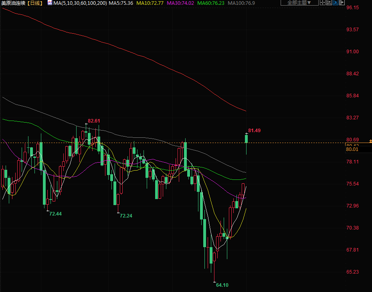Click the second top-right chart tool icon
Screen dimensions: 372x292
[330, 3]
